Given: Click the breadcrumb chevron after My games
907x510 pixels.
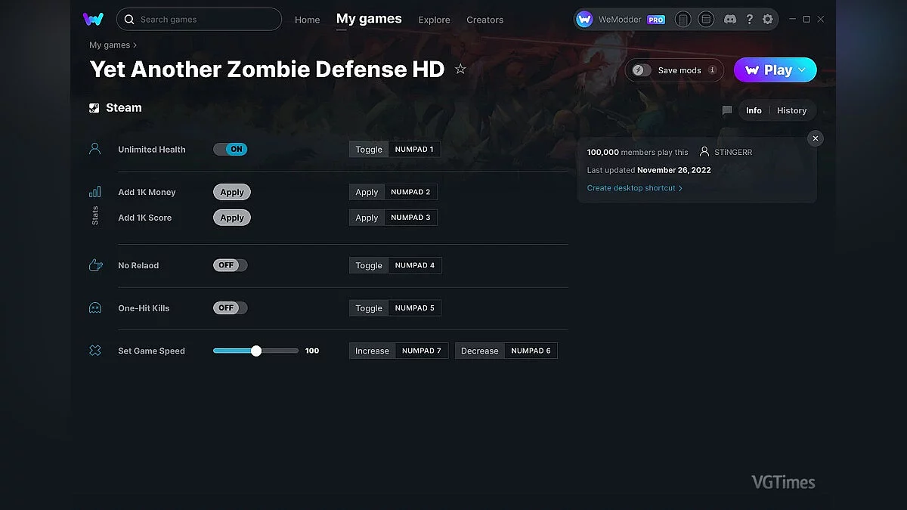Looking at the screenshot, I should (135, 45).
